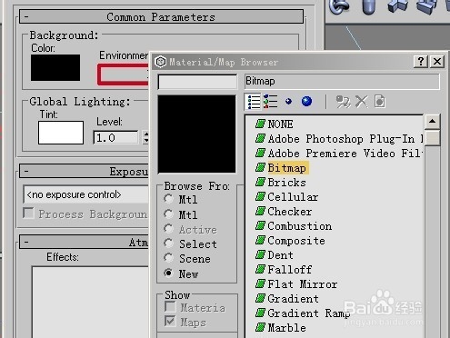Choose Scene as browse-from source
This screenshot has width=450, height=338.
(x=168, y=258)
